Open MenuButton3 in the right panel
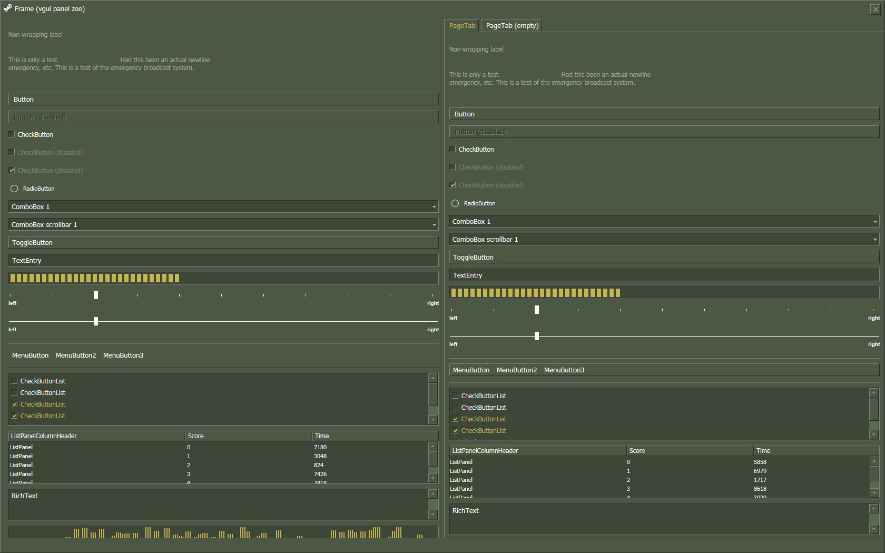 (x=564, y=370)
